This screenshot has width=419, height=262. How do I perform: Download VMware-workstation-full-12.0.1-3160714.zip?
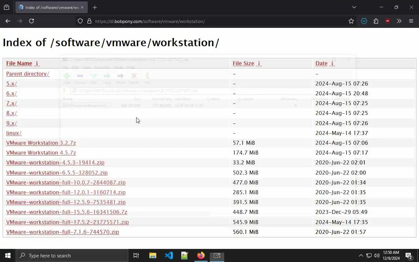coord(66,192)
